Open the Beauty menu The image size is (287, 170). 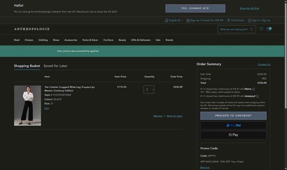[122, 40]
